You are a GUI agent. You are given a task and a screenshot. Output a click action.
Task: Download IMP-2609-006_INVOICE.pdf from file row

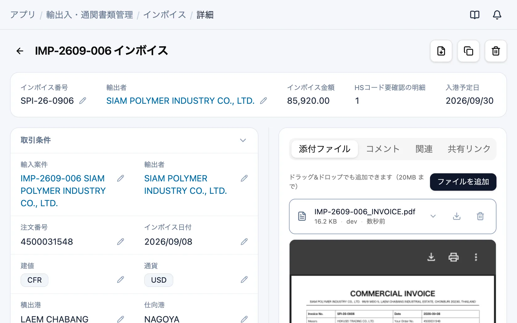coord(457,216)
